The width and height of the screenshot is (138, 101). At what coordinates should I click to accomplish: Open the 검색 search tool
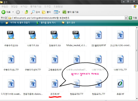35,12
